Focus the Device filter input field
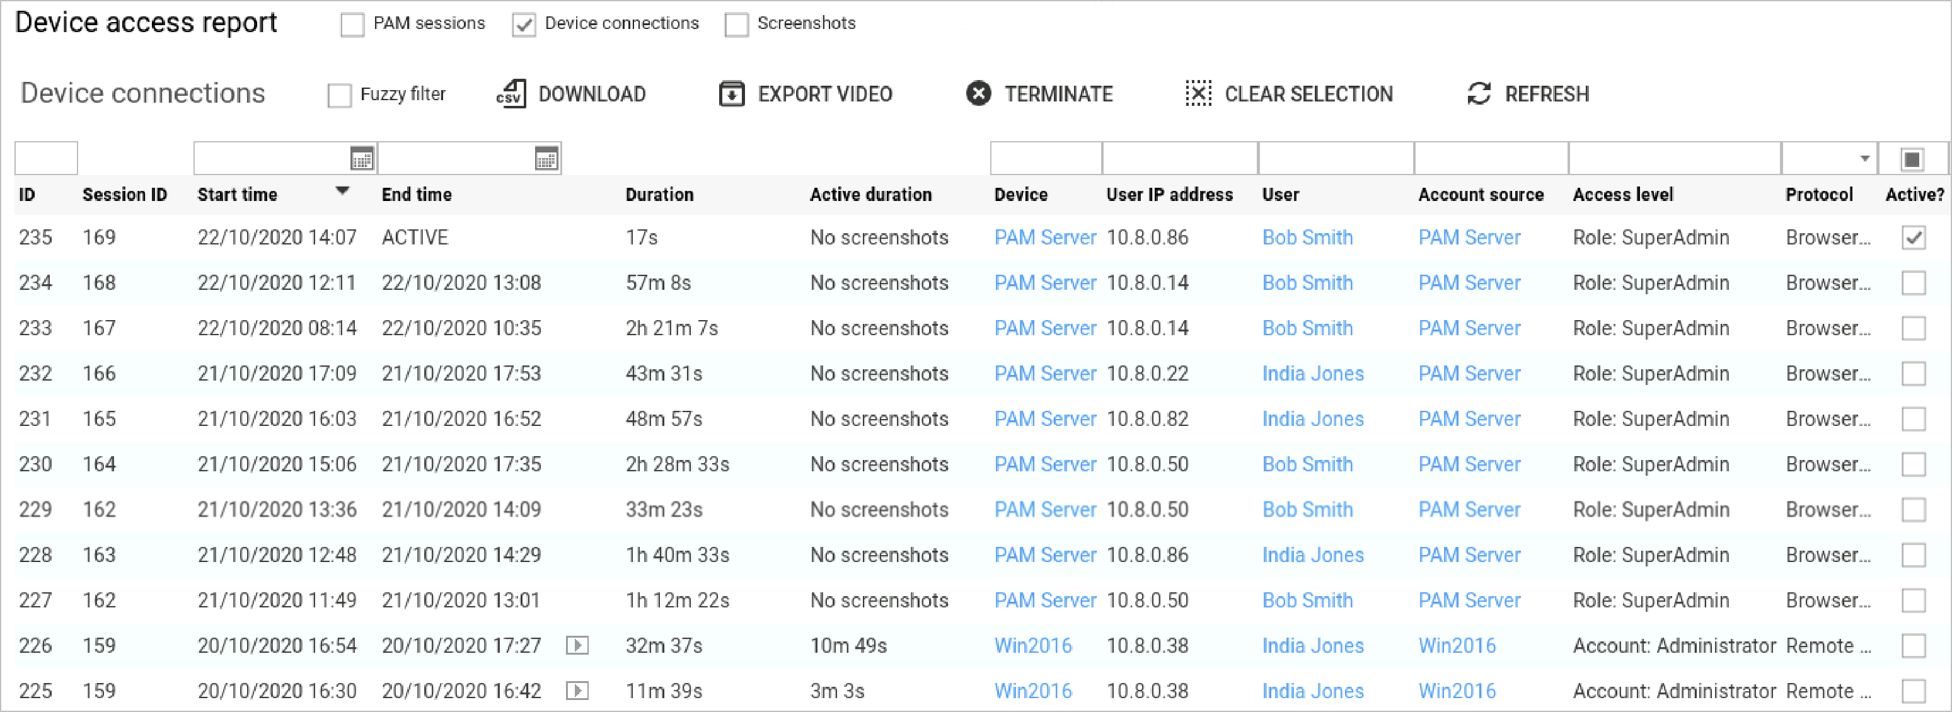Screen dimensions: 1952x712 click(x=1046, y=159)
